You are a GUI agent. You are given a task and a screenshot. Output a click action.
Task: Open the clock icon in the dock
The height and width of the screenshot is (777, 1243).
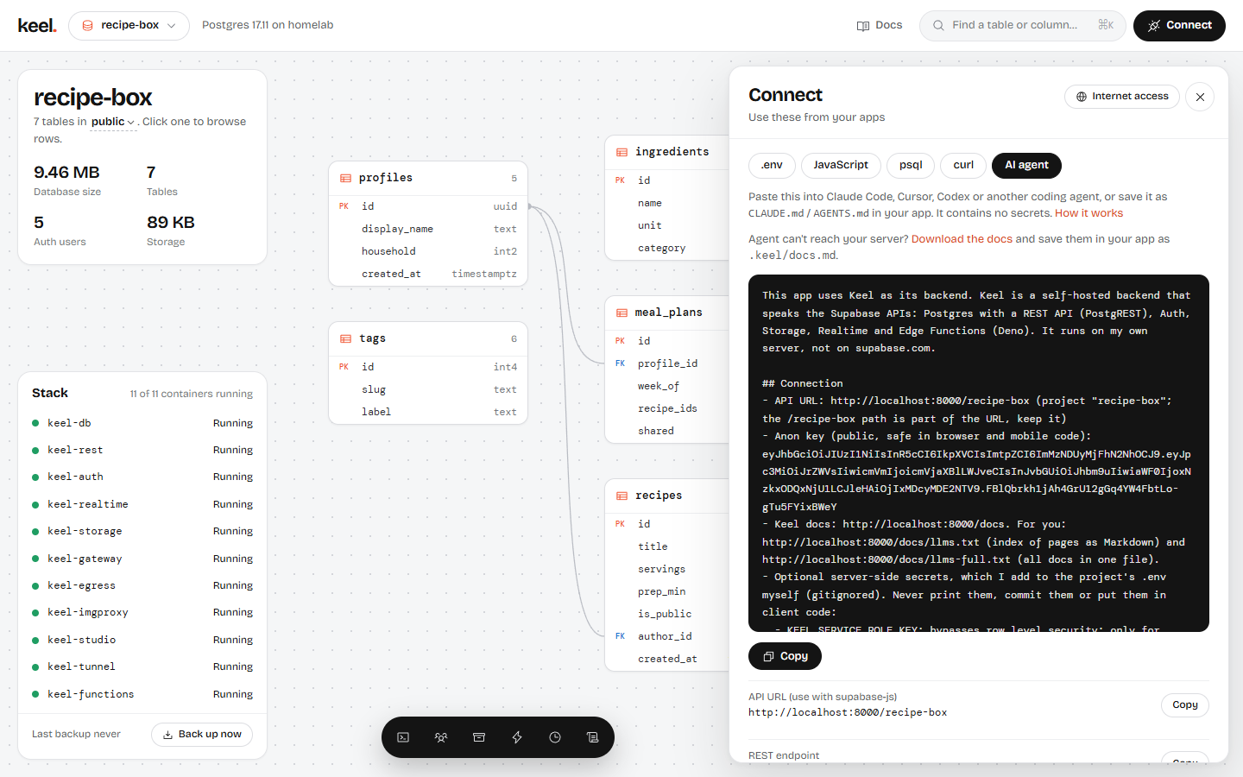coord(555,737)
